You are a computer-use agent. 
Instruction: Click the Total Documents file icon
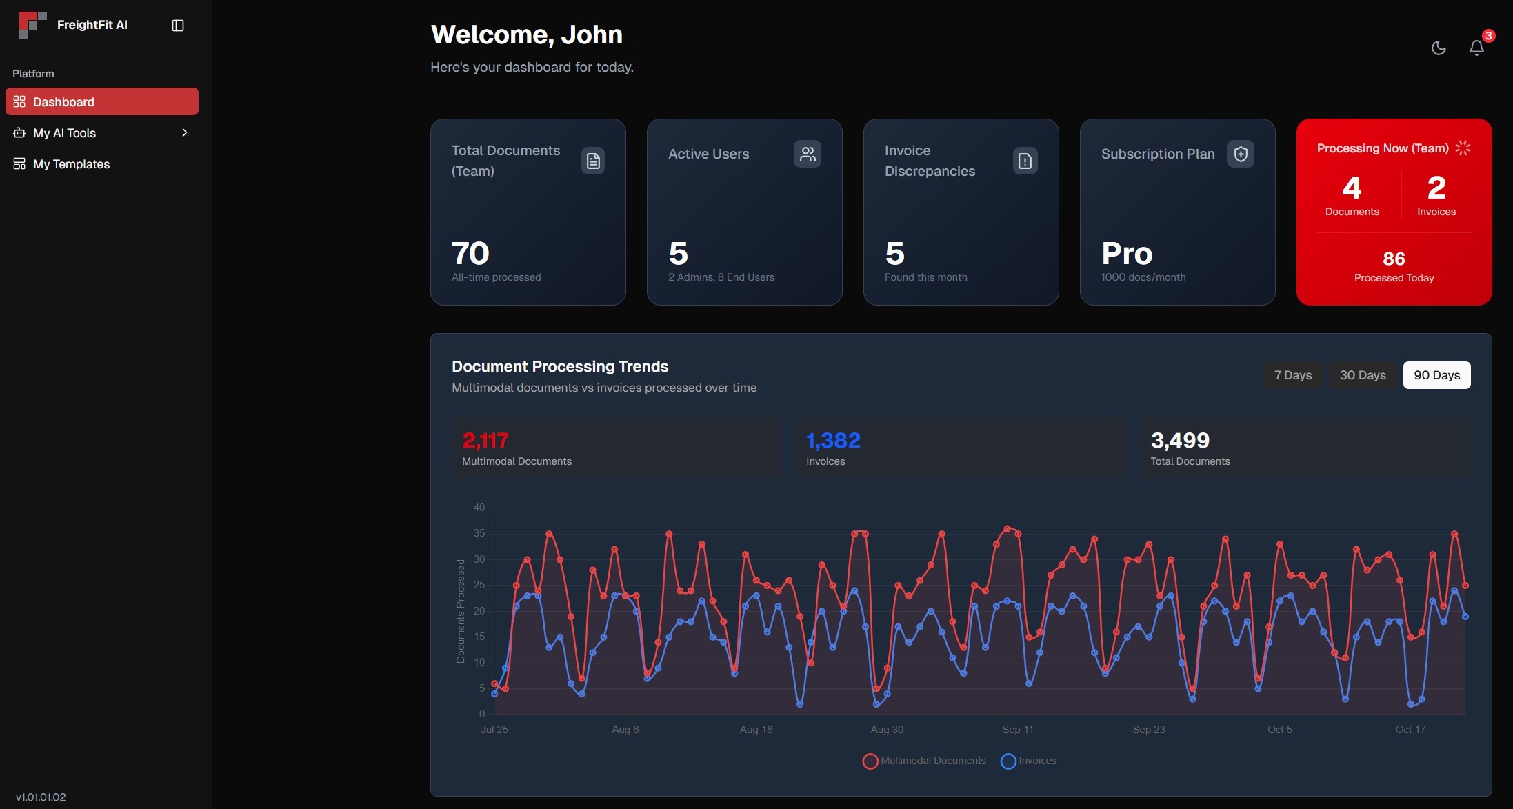593,161
